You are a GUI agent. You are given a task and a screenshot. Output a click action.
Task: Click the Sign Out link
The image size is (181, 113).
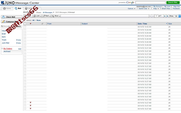coord(176,6)
